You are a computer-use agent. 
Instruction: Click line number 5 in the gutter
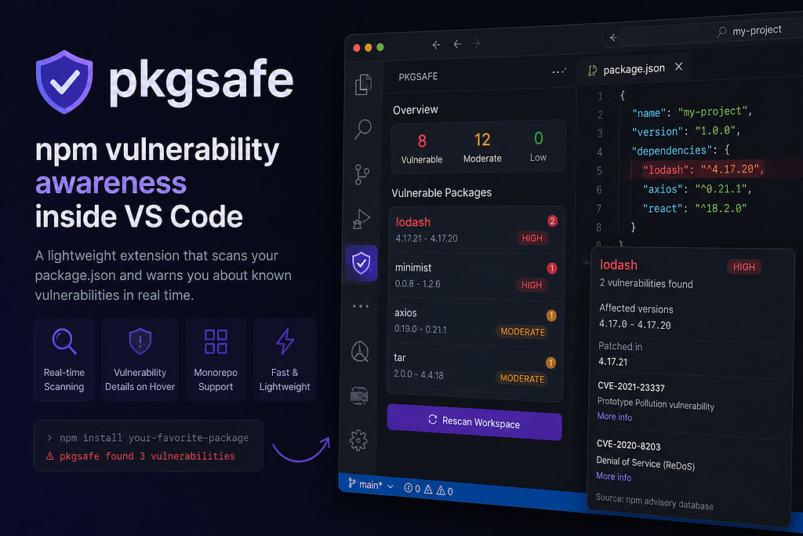599,170
